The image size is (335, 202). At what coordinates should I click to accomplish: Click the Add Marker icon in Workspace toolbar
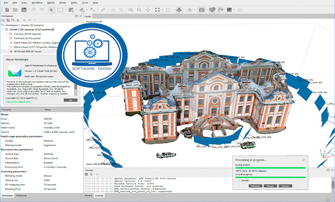pos(13,20)
